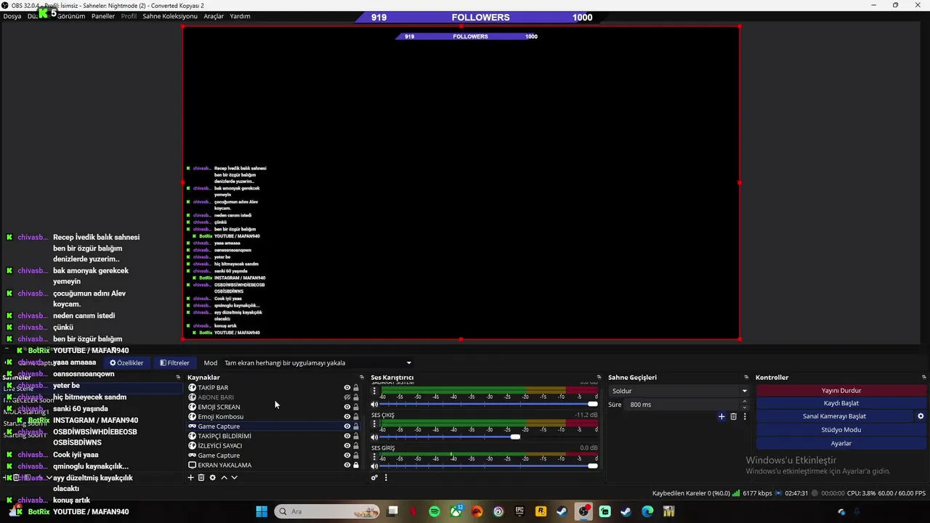This screenshot has width=930, height=523.
Task: Adjust the SES GİRİŞ volume slider handle
Action: [x=593, y=466]
